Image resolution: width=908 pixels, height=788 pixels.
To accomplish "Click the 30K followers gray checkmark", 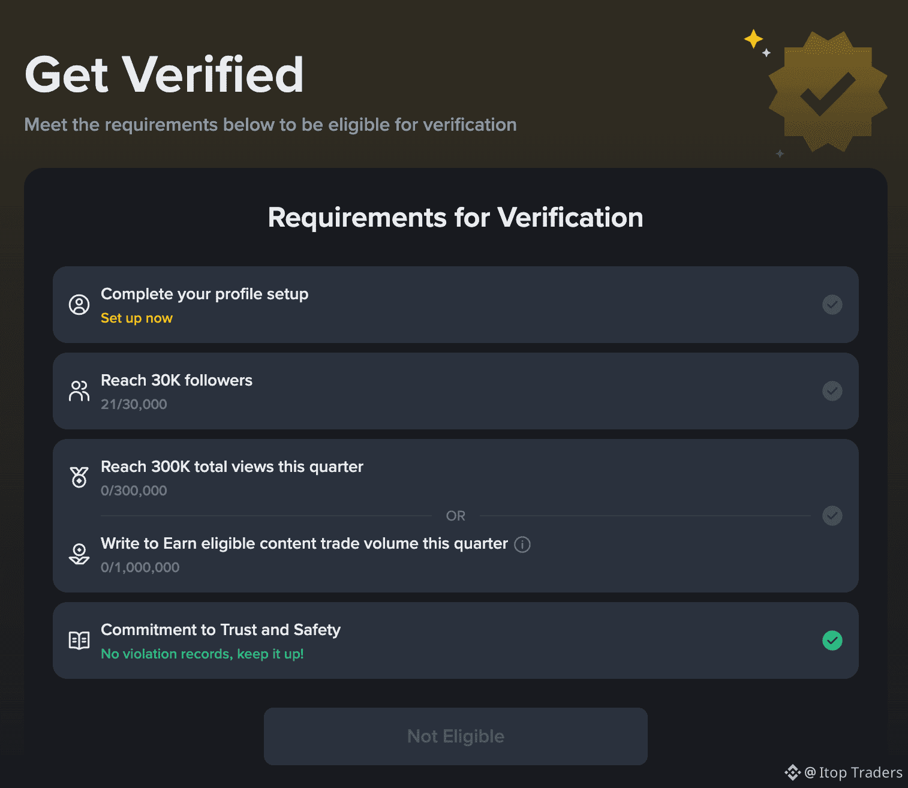I will point(832,391).
